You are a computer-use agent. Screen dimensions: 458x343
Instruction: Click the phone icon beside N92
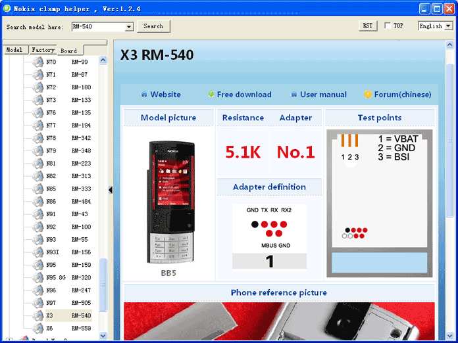click(38, 227)
